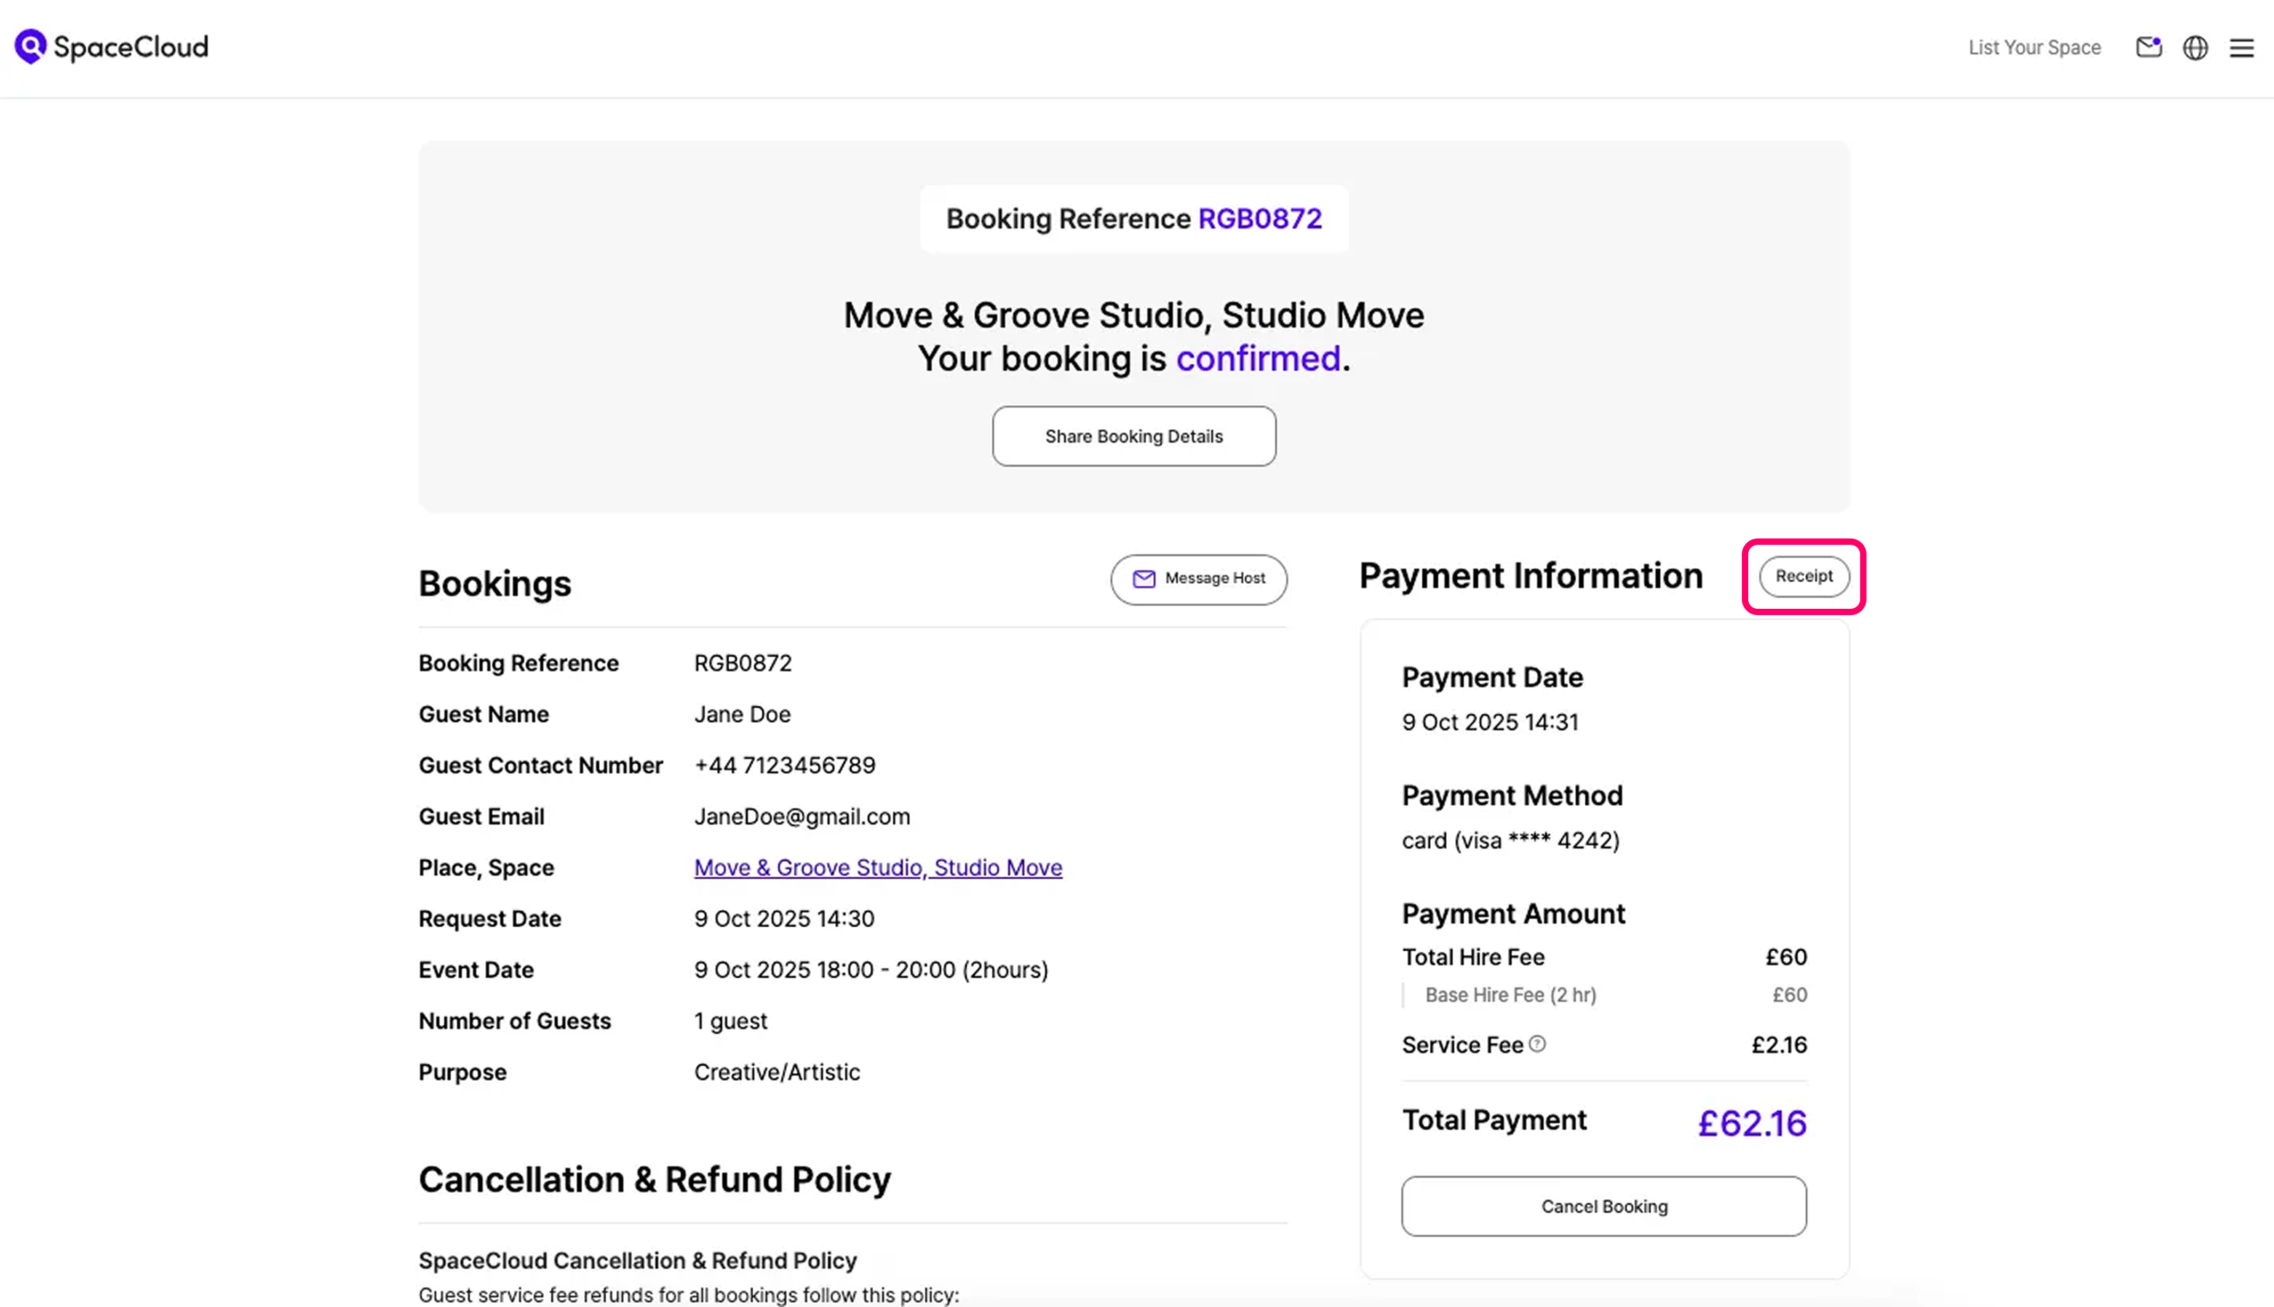Click the Service Fee info icon
This screenshot has width=2274, height=1307.
click(1537, 1044)
